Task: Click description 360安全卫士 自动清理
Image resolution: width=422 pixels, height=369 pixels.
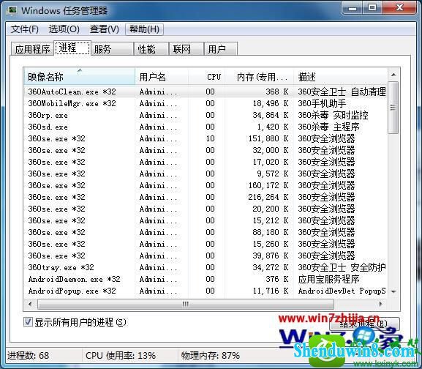Action: pyautogui.click(x=342, y=92)
